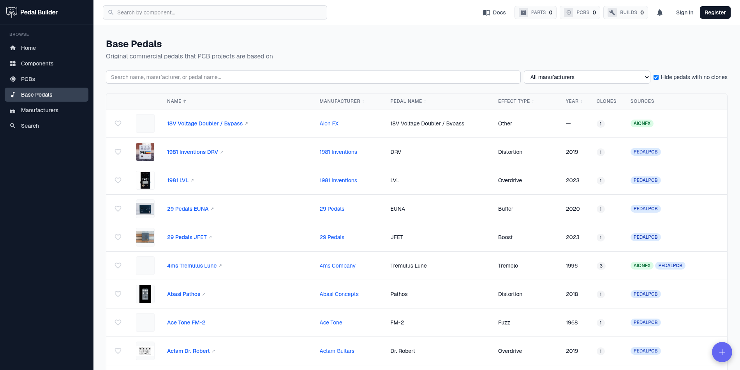The image size is (740, 370).
Task: Favorite the 1981 LVL heart
Action: coord(118,180)
